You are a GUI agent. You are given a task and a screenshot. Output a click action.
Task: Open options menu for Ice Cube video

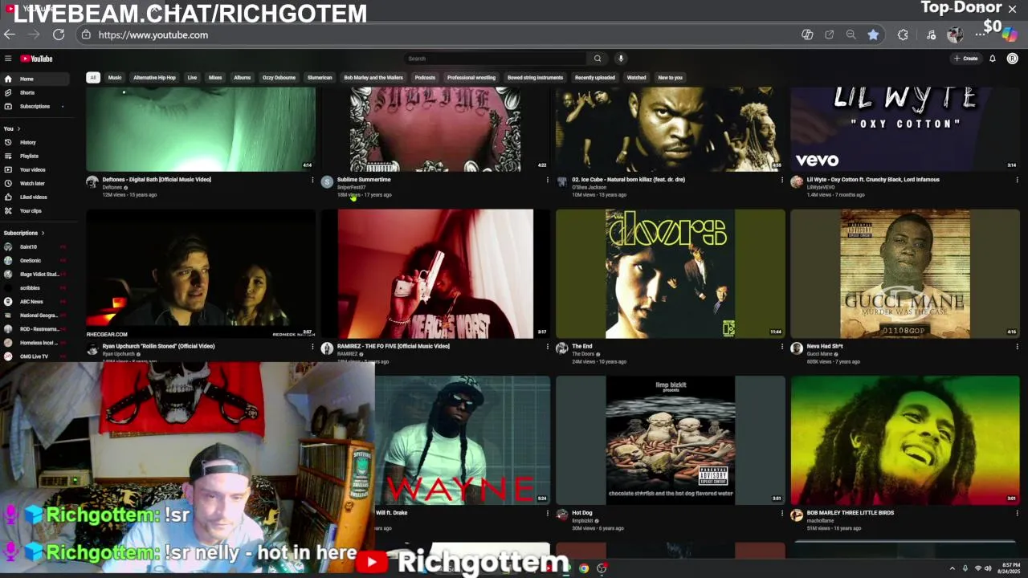coord(782,180)
